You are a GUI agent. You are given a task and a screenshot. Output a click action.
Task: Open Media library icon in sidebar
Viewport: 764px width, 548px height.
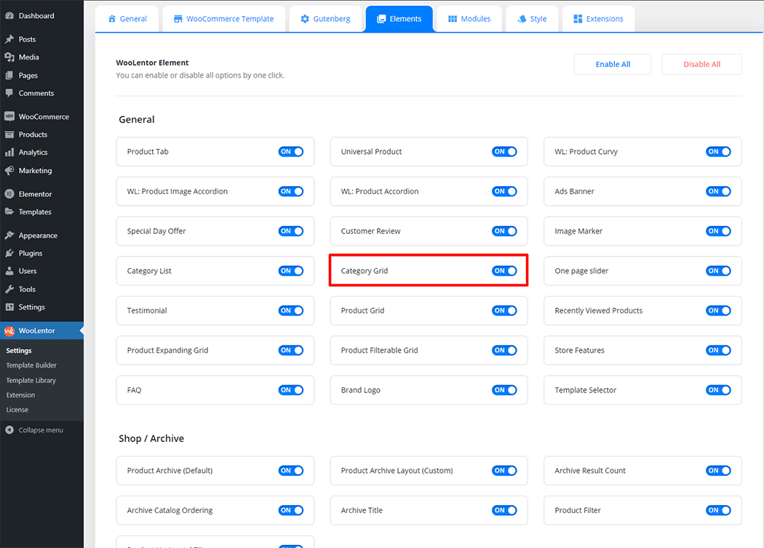click(x=9, y=57)
